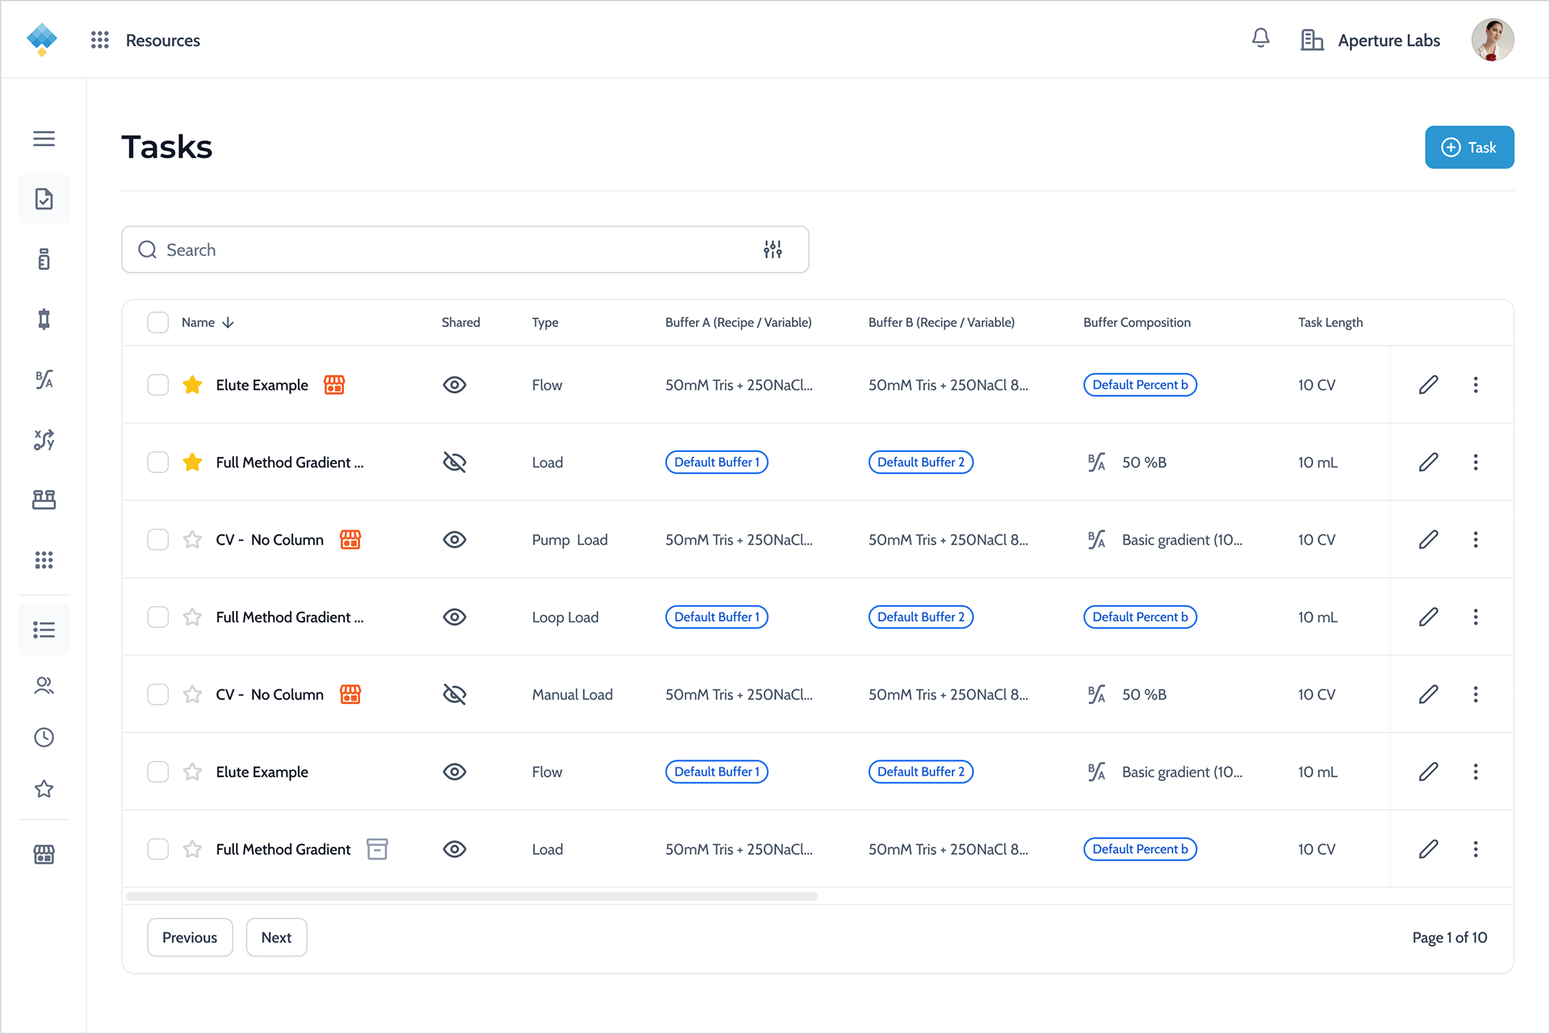Image resolution: width=1550 pixels, height=1034 pixels.
Task: Click Buffer B (Recipe / Variable) header
Action: coord(941,323)
